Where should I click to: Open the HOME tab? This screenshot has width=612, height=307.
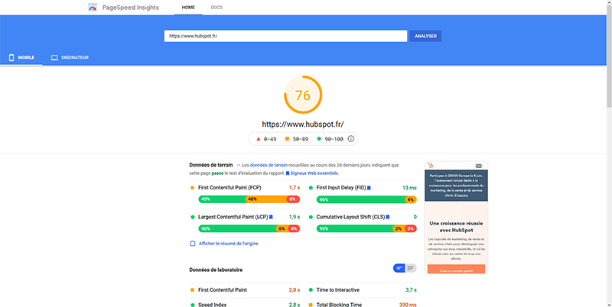tap(188, 8)
